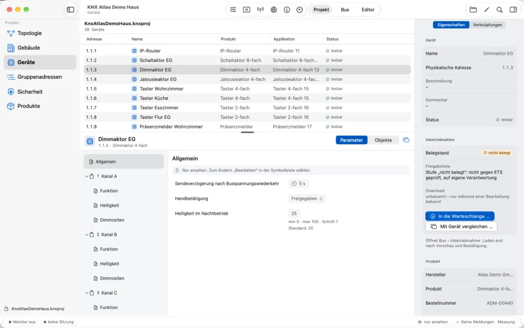Select Topologie in the sidebar
The image size is (524, 328).
40,33
